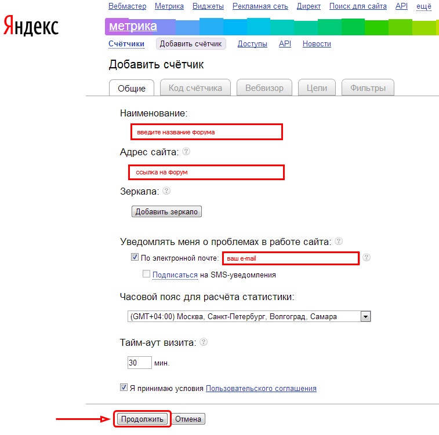The image size is (439, 435).
Task: Open the Поиск для сайта link
Action: click(x=358, y=6)
